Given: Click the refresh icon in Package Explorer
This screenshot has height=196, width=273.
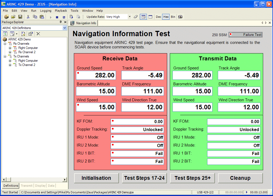Looking at the screenshot, I should [x=5, y=34].
